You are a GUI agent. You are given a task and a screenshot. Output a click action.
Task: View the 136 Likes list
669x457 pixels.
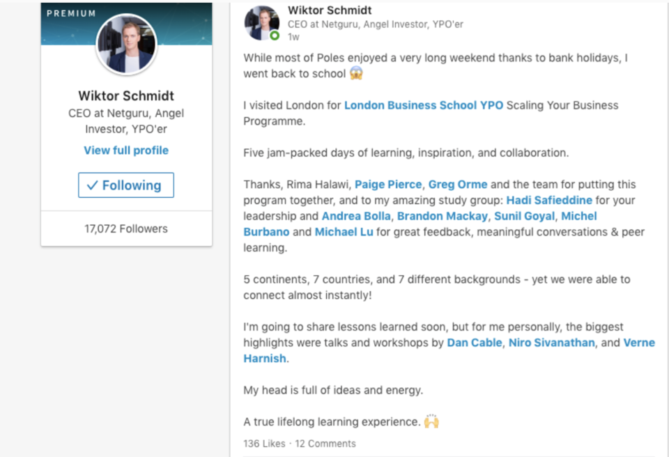click(x=264, y=444)
